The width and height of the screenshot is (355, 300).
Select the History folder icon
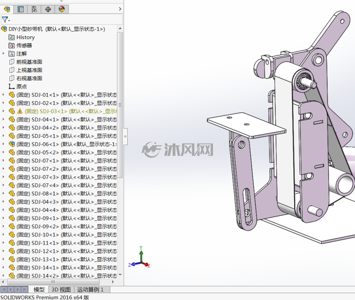click(12, 37)
